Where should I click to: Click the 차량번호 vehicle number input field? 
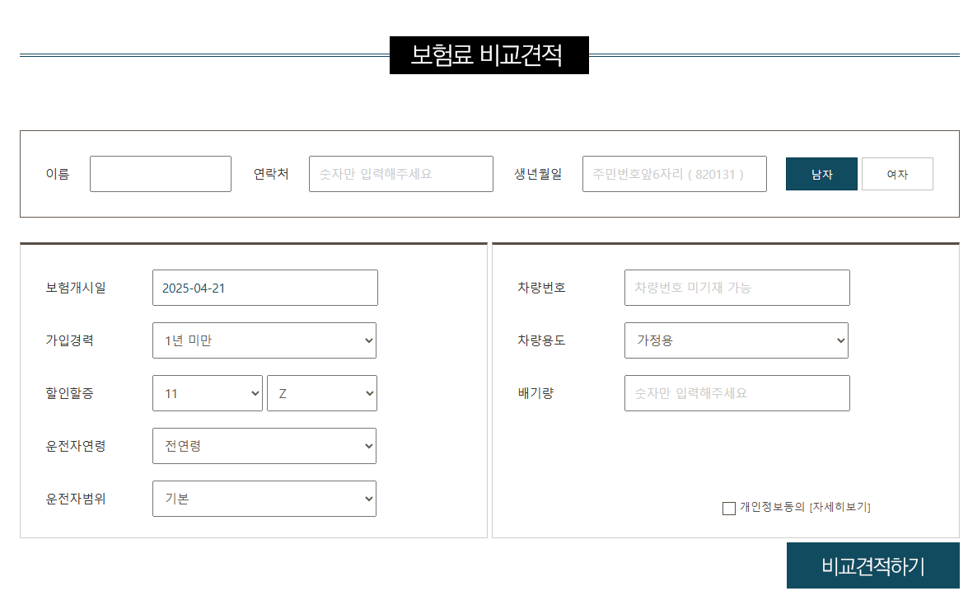point(736,288)
